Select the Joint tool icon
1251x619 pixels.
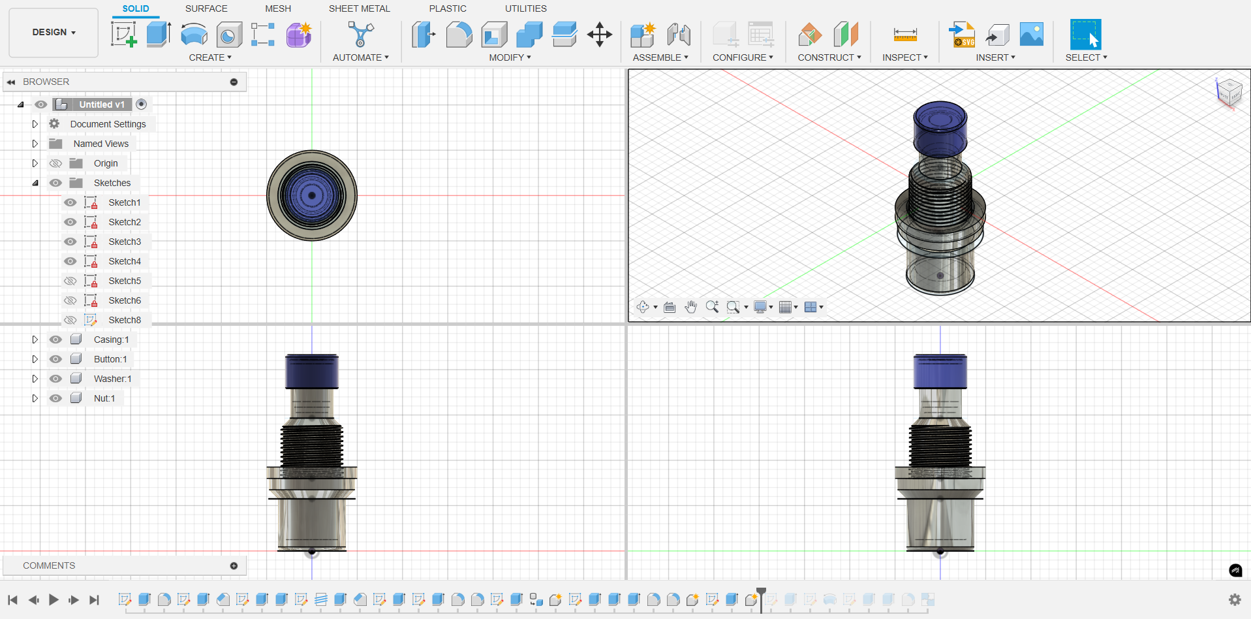coord(679,35)
